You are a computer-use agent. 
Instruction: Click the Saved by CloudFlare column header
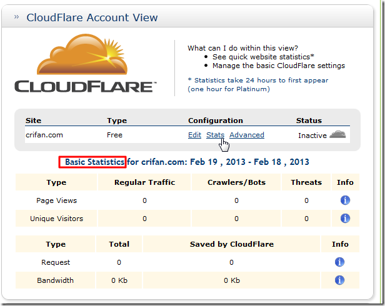pos(231,244)
